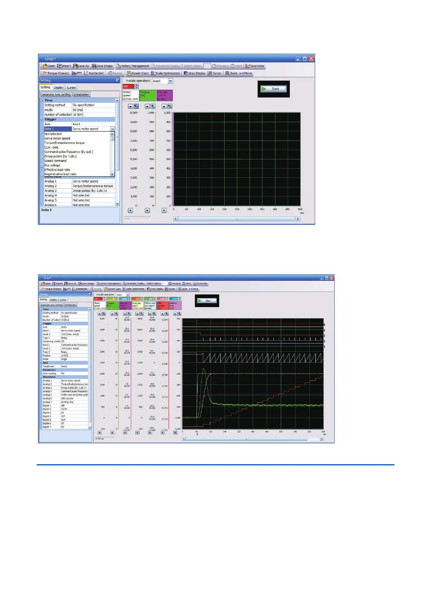
Task: Click ms/div value 50 [ms] in upper window
Action: pos(94,110)
